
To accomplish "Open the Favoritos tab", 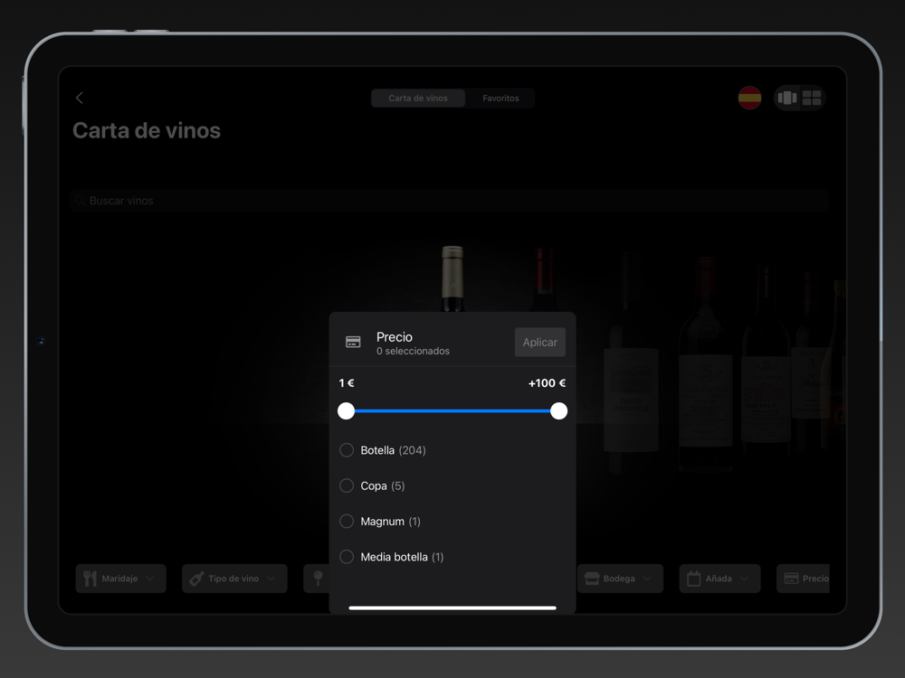I will 500,98.
